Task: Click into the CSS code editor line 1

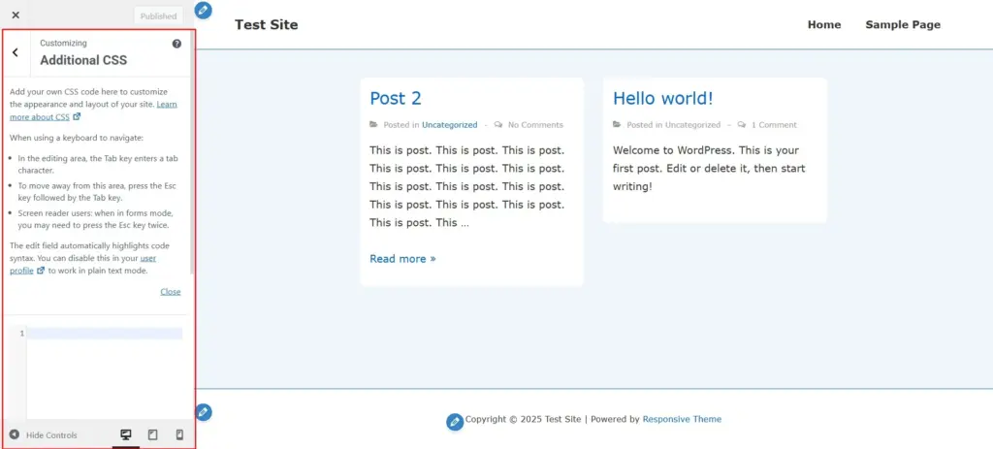Action: pos(105,333)
